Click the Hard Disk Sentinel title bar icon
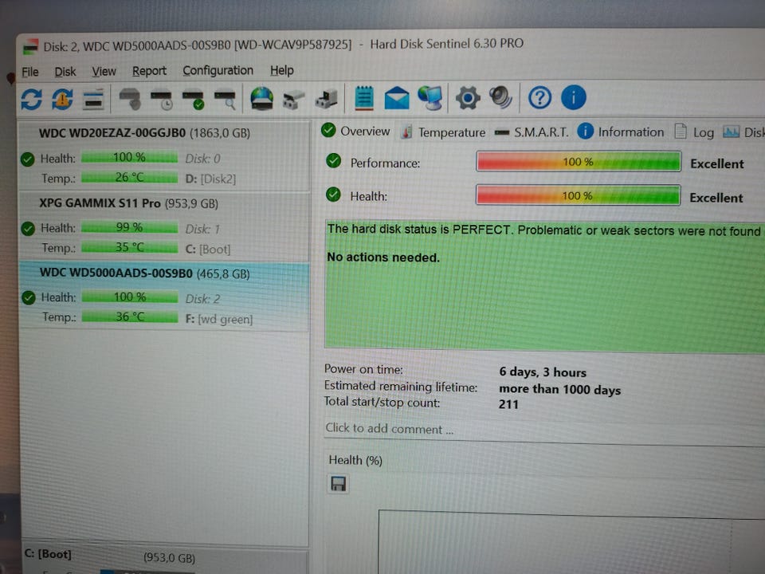Screen dimensions: 765x574 click(31, 46)
